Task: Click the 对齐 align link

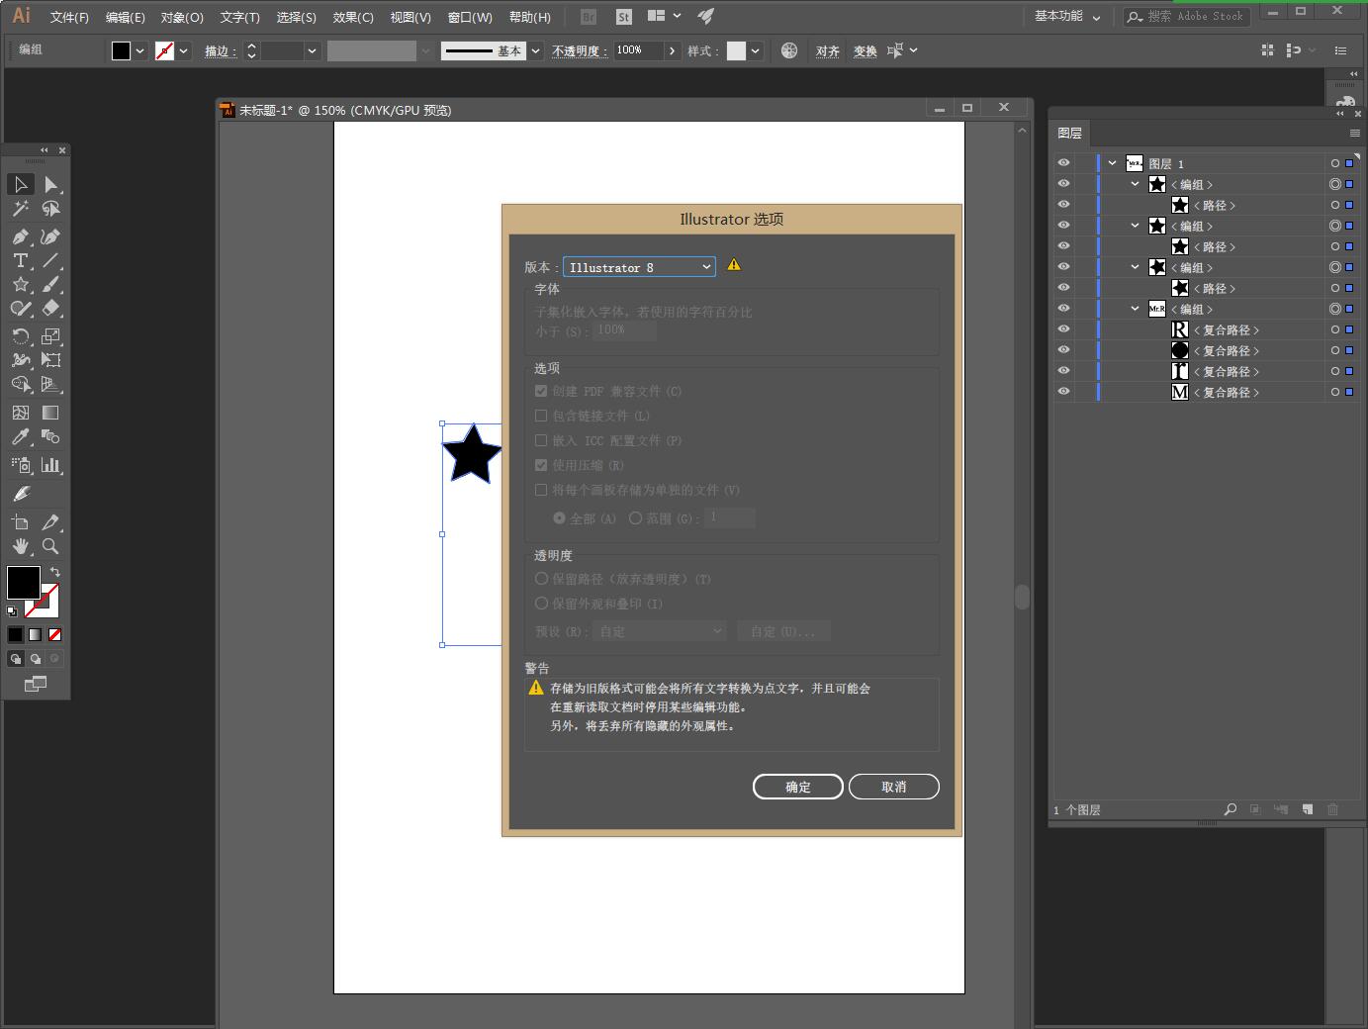Action: (828, 51)
